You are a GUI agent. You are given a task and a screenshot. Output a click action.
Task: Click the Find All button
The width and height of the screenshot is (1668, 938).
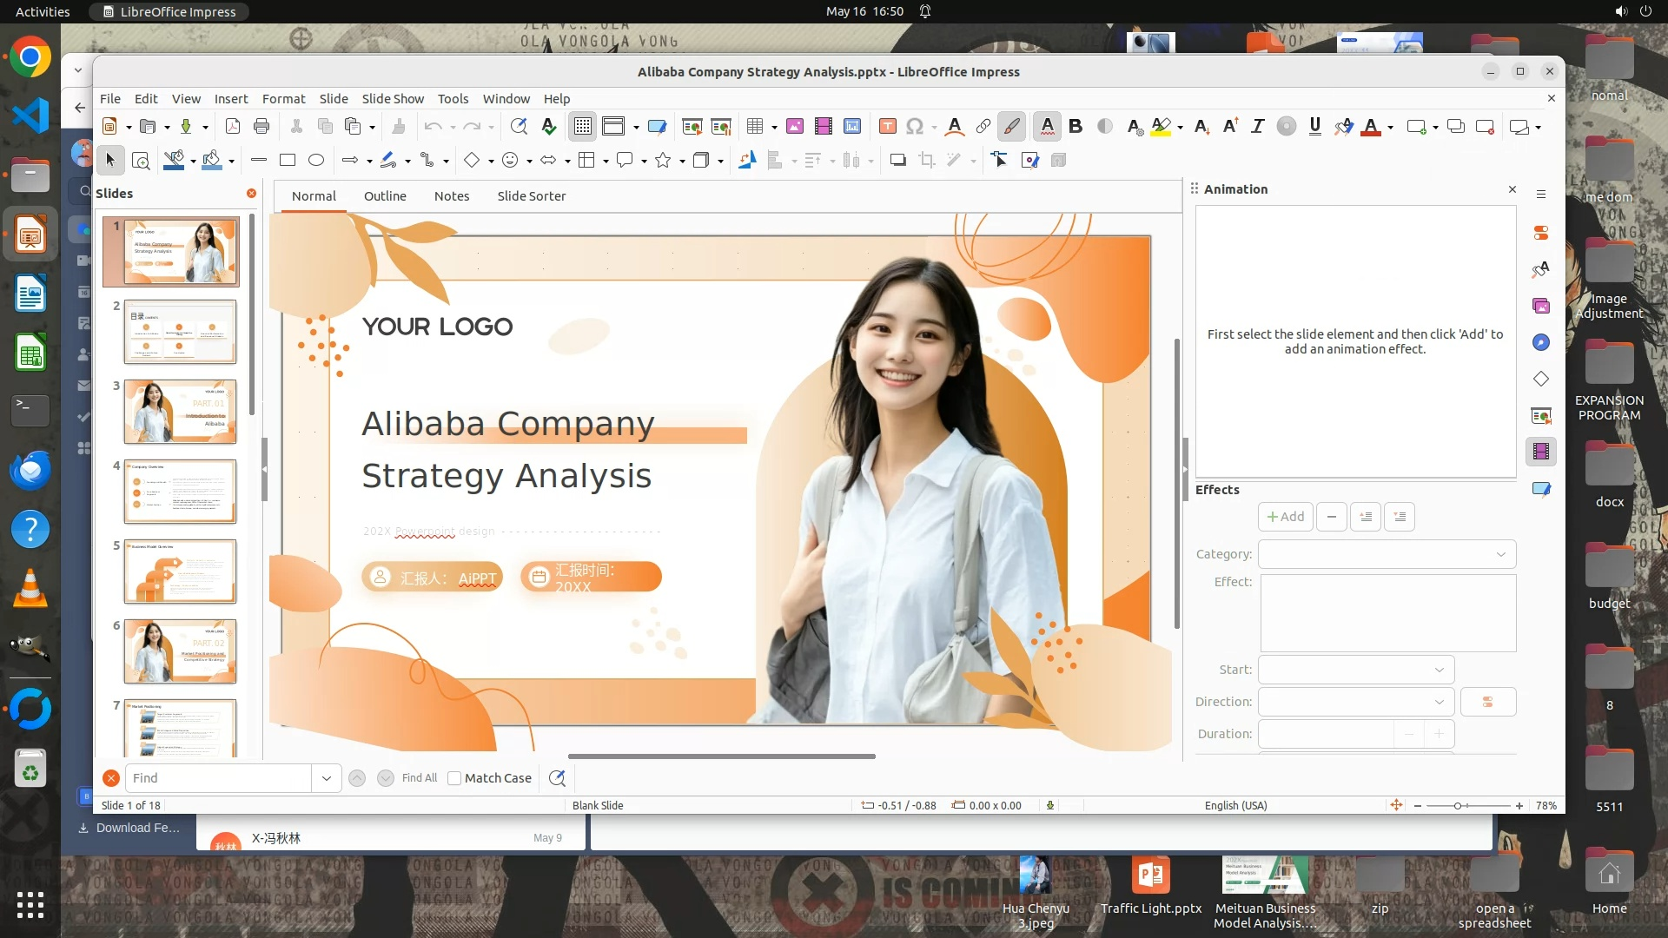pyautogui.click(x=420, y=778)
